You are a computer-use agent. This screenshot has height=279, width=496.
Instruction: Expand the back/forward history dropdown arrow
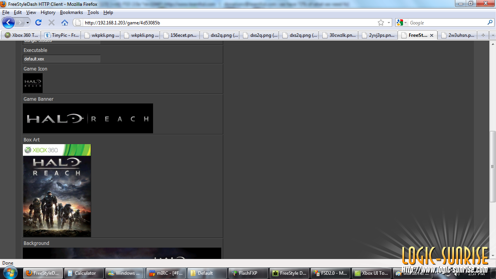28,23
